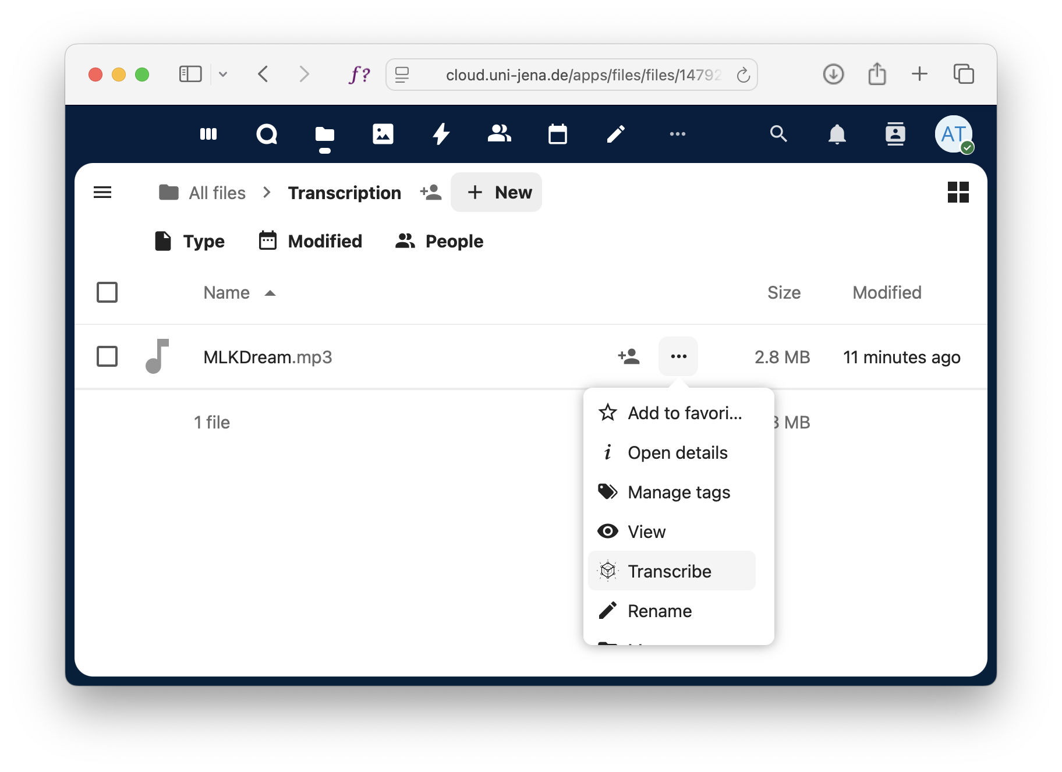Open the Photos app icon in top bar

pyautogui.click(x=383, y=134)
